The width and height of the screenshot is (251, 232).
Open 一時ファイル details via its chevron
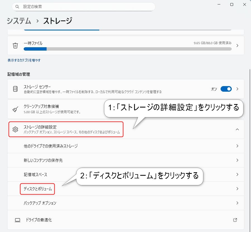pyautogui.click(x=237, y=46)
